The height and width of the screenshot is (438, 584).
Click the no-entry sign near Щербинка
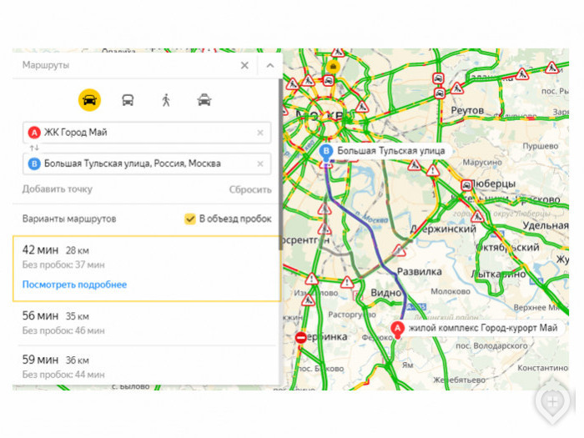click(x=301, y=338)
